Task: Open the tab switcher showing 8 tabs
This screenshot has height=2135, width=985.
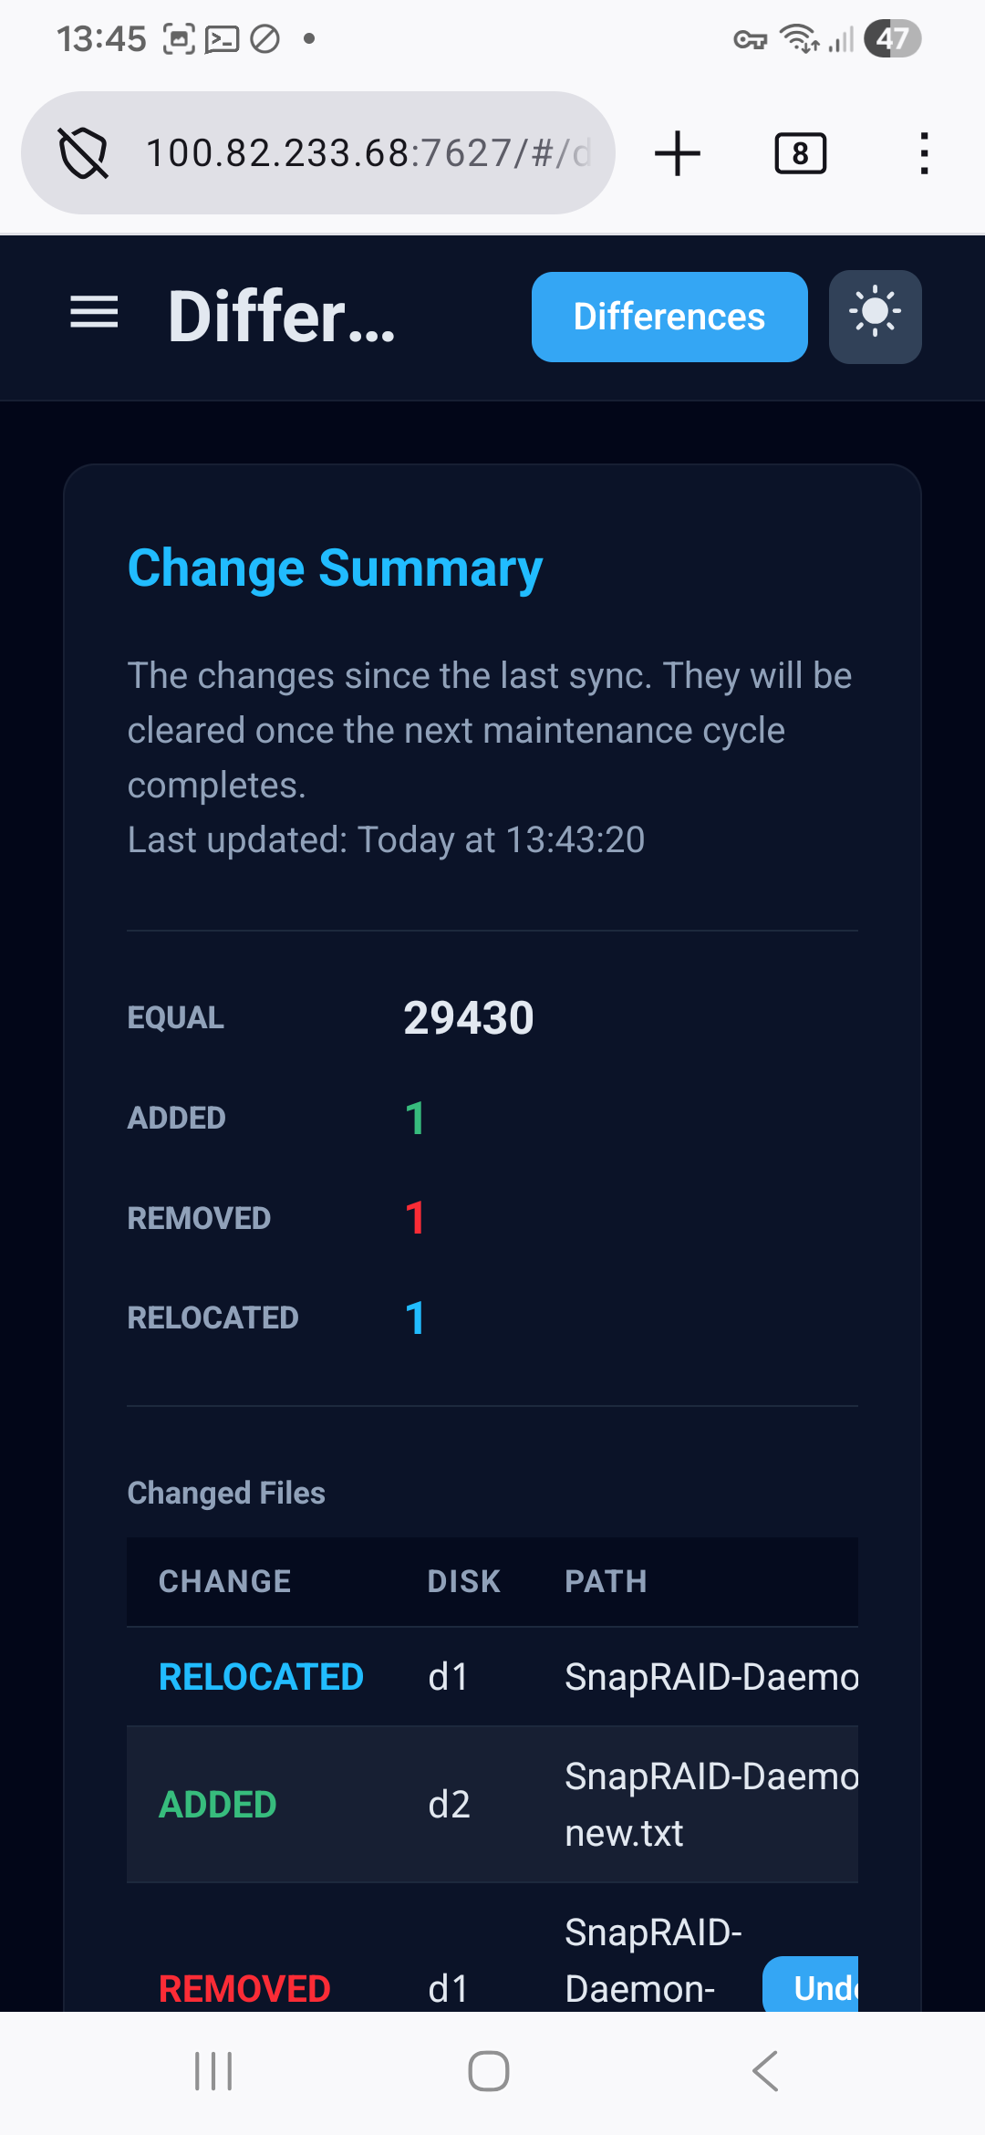Action: [800, 152]
